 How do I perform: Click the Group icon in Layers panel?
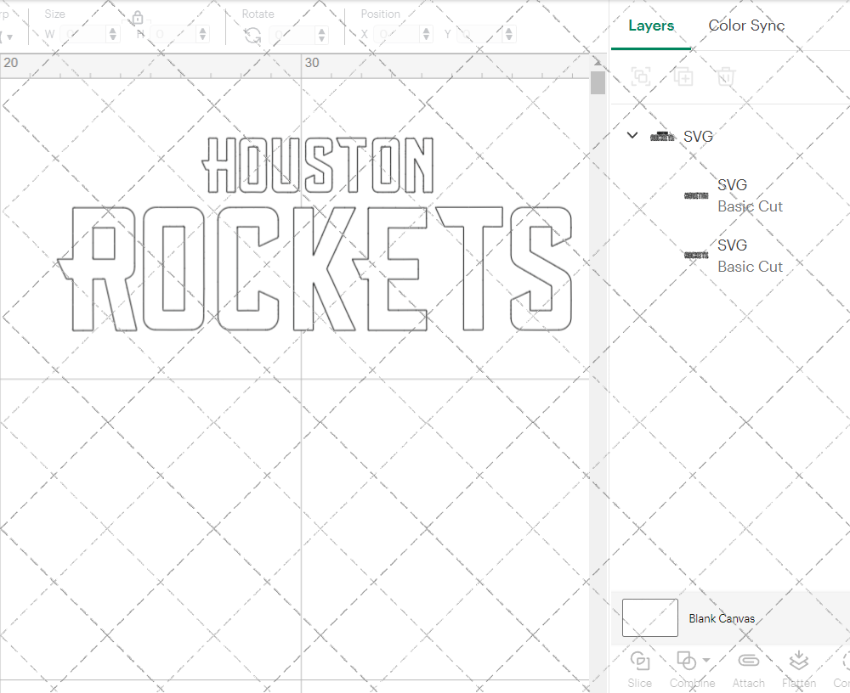tap(641, 76)
